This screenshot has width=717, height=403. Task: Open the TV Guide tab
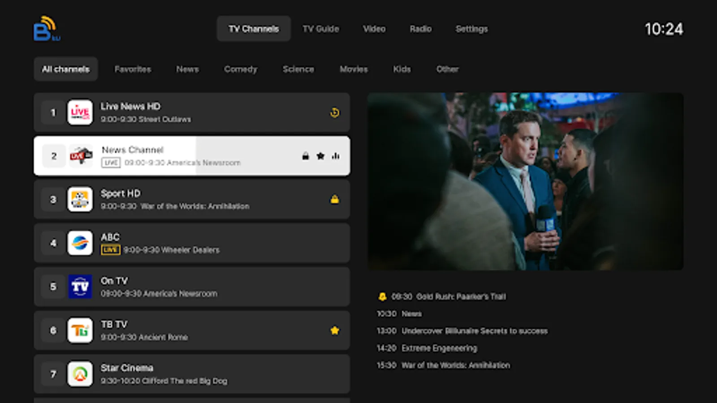(x=321, y=29)
